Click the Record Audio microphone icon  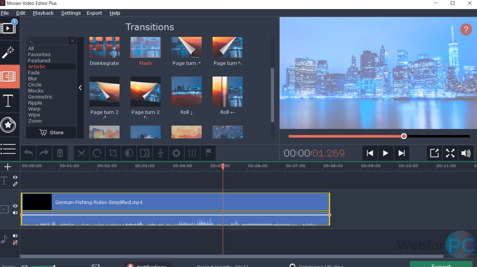(161, 153)
